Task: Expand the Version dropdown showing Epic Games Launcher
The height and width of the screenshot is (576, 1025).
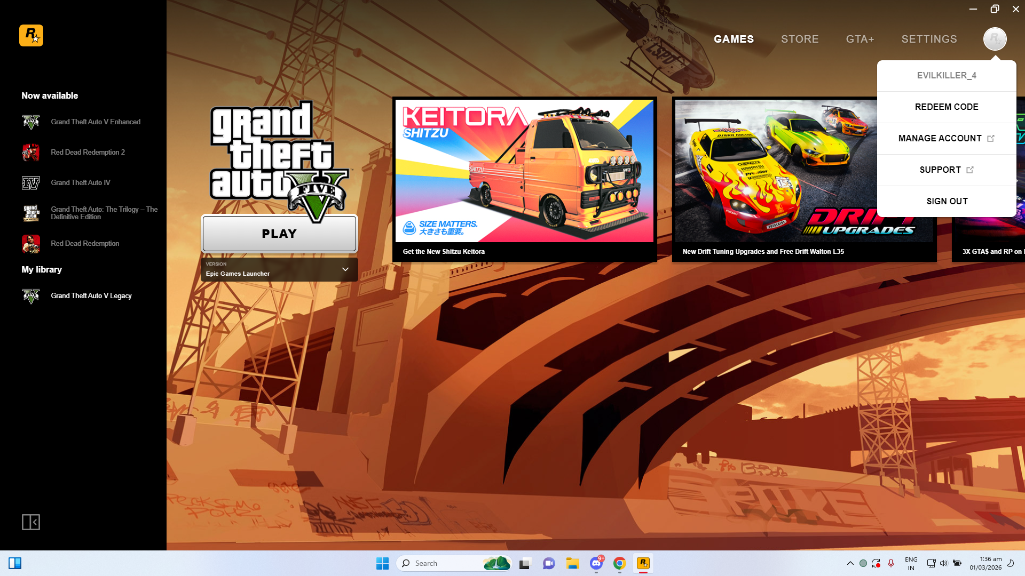Action: tap(279, 269)
